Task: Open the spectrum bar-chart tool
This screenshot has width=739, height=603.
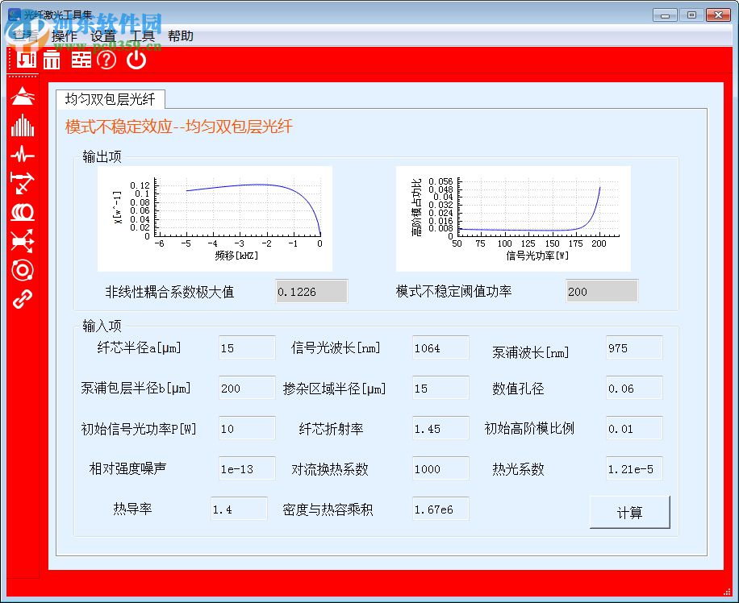Action: [22, 125]
